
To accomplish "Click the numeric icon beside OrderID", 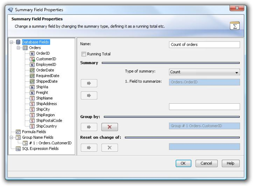I will 32,53.
